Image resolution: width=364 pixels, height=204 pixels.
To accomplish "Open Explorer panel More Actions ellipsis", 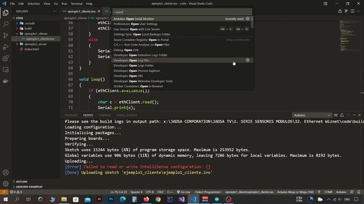I will pyautogui.click(x=55, y=11).
